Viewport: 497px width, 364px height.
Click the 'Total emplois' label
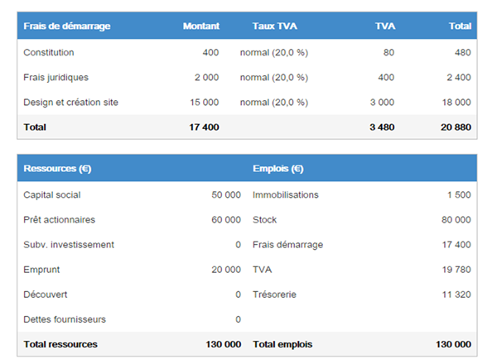tap(282, 344)
